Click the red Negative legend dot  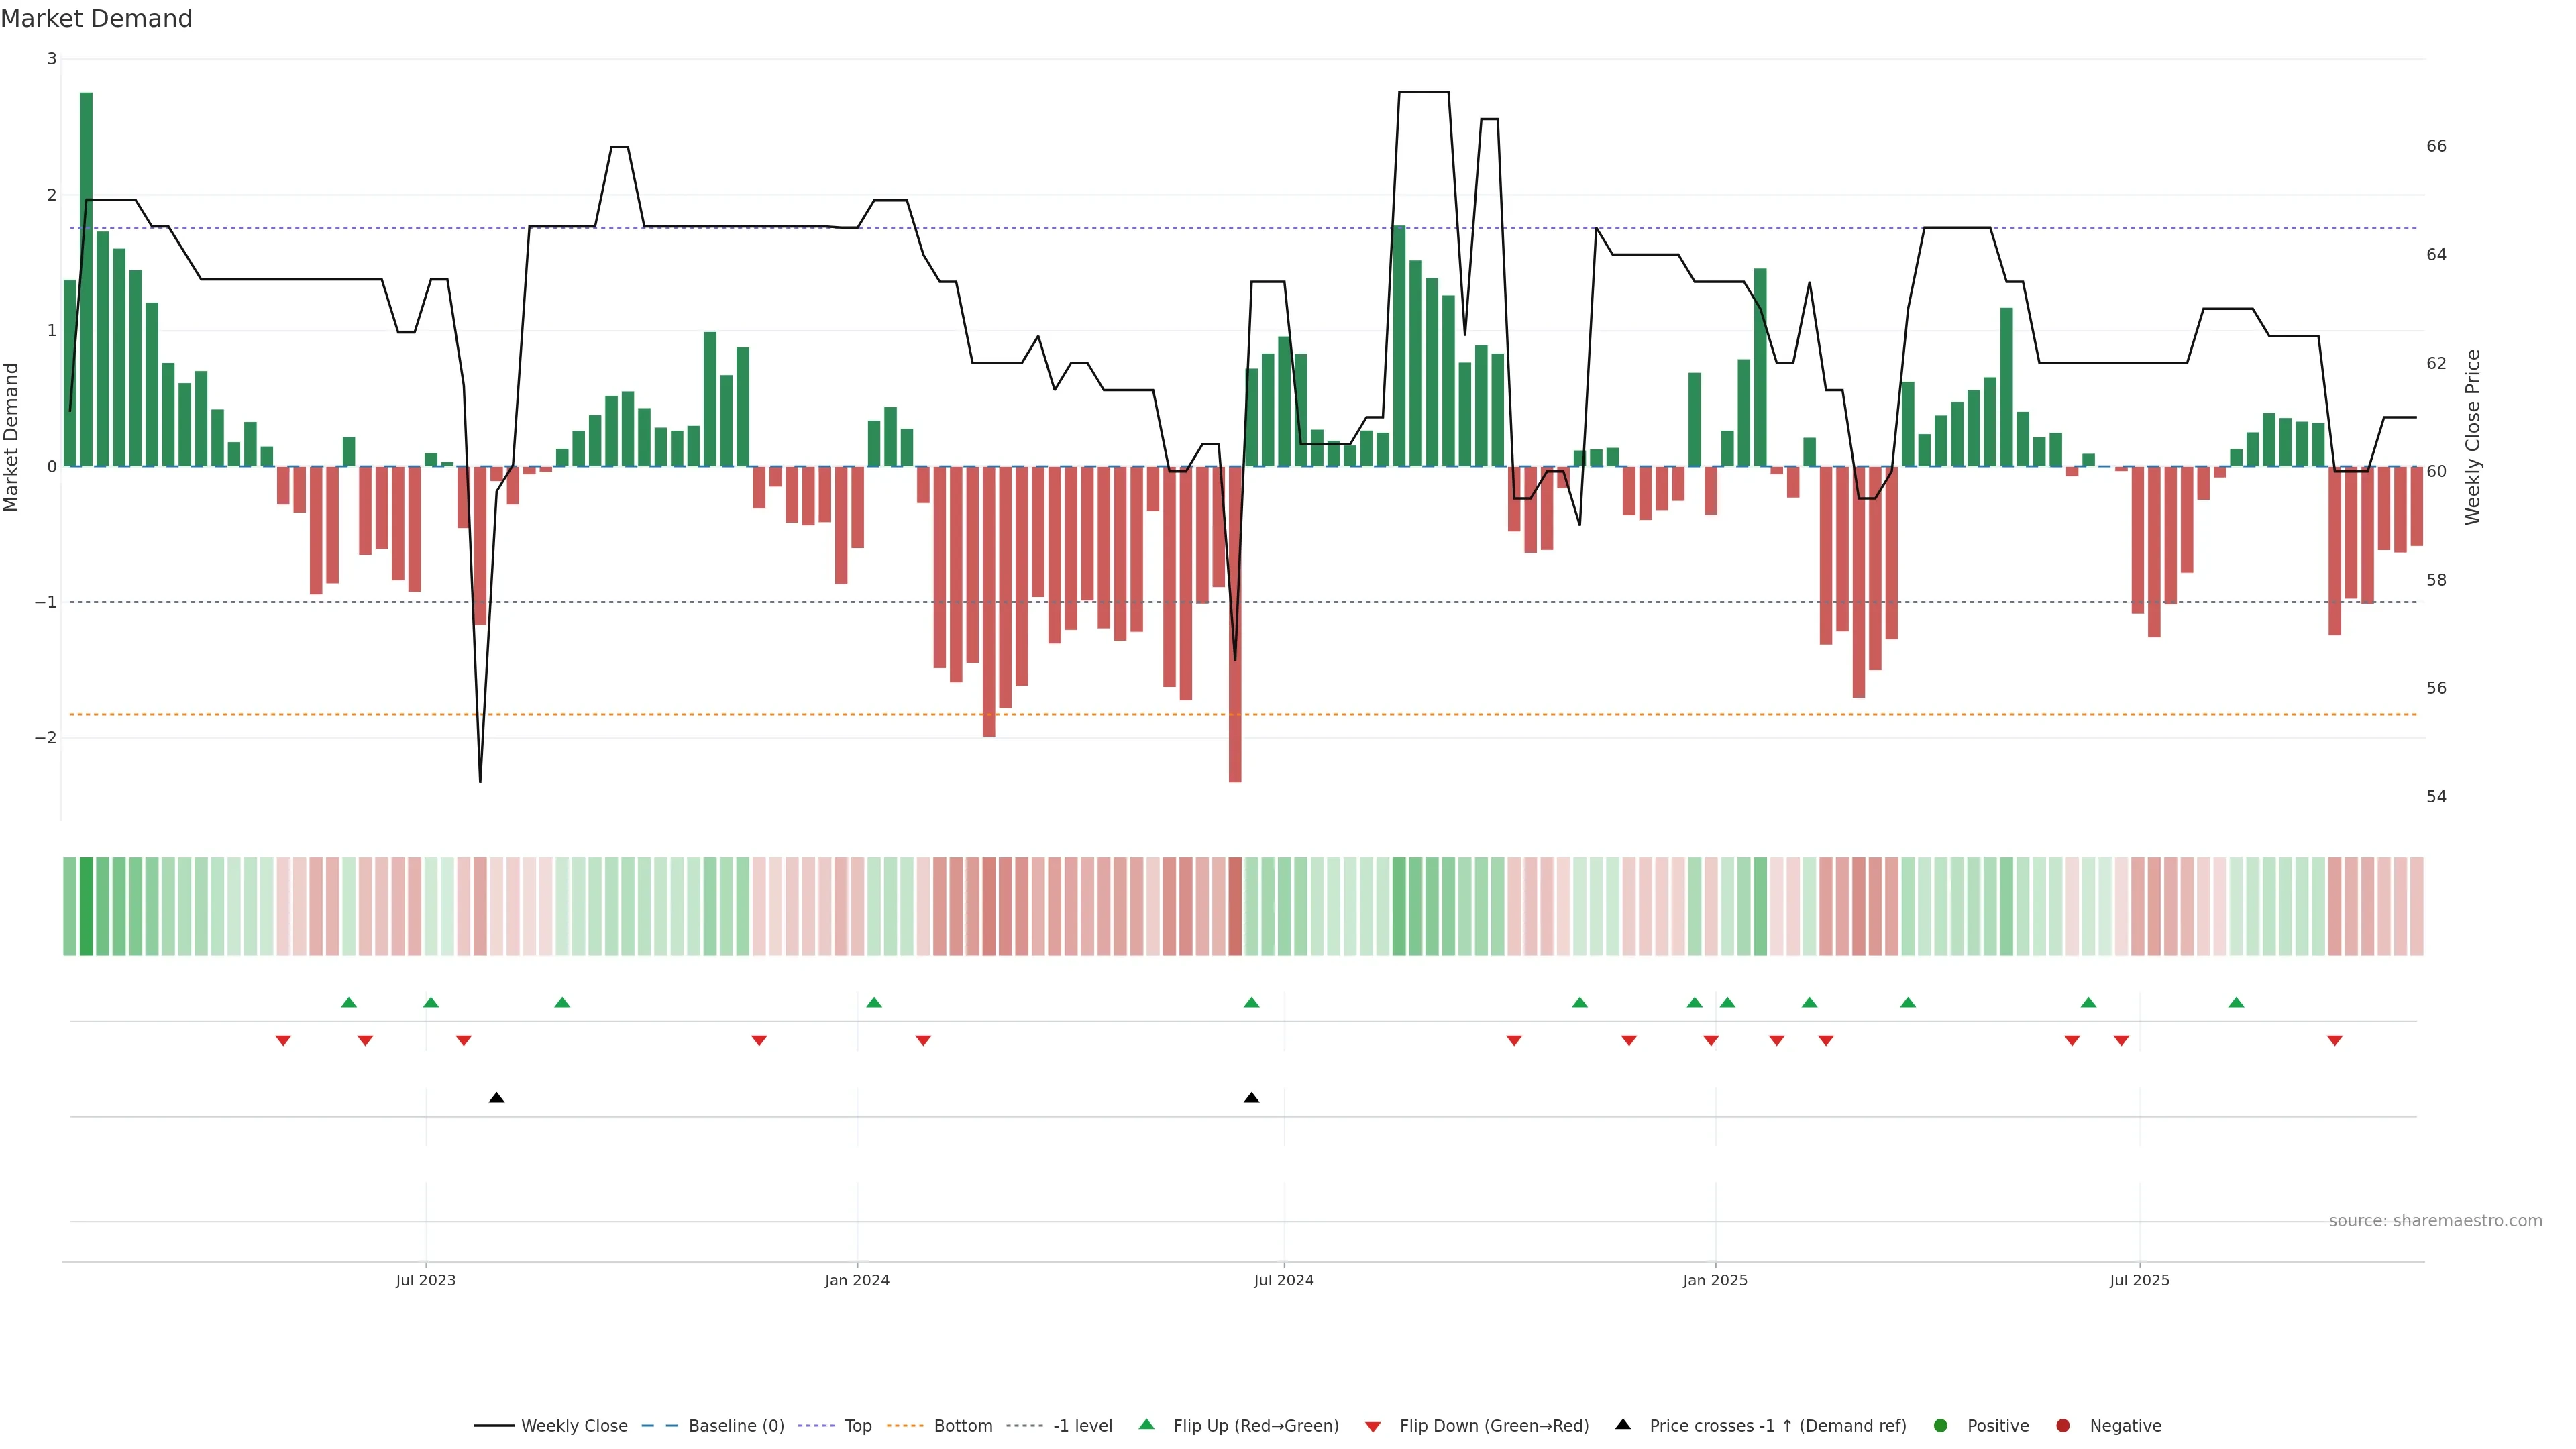click(x=2063, y=1426)
